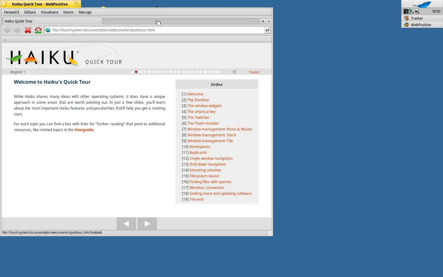This screenshot has width=443, height=277.
Task: Open the English language dropdown
Action: click(18, 72)
